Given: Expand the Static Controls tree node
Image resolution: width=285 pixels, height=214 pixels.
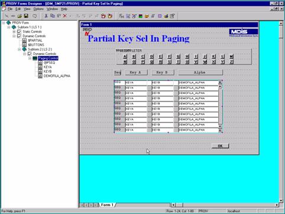Looking at the screenshot, I should click(14, 31).
